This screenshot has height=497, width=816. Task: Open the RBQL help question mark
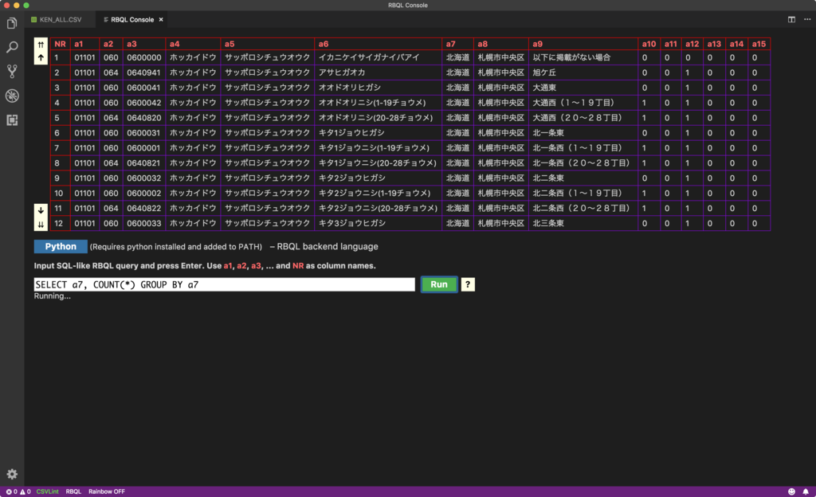(467, 284)
